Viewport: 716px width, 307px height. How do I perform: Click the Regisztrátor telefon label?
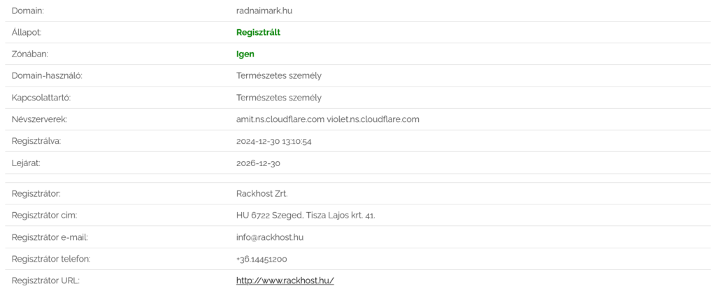(51, 259)
